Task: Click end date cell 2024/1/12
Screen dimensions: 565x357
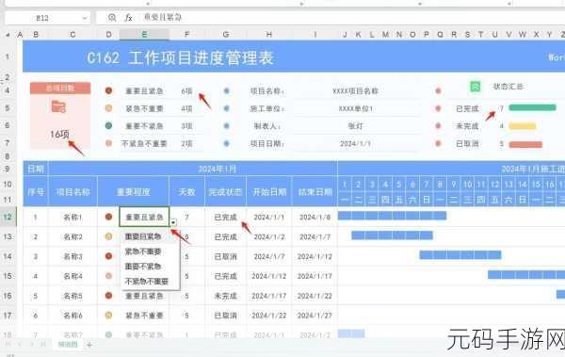Action: 315,256
